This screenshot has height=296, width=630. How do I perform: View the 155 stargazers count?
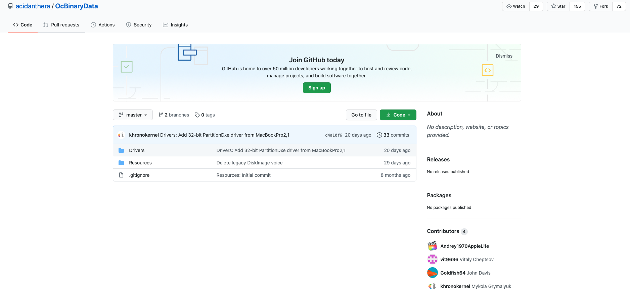[577, 6]
